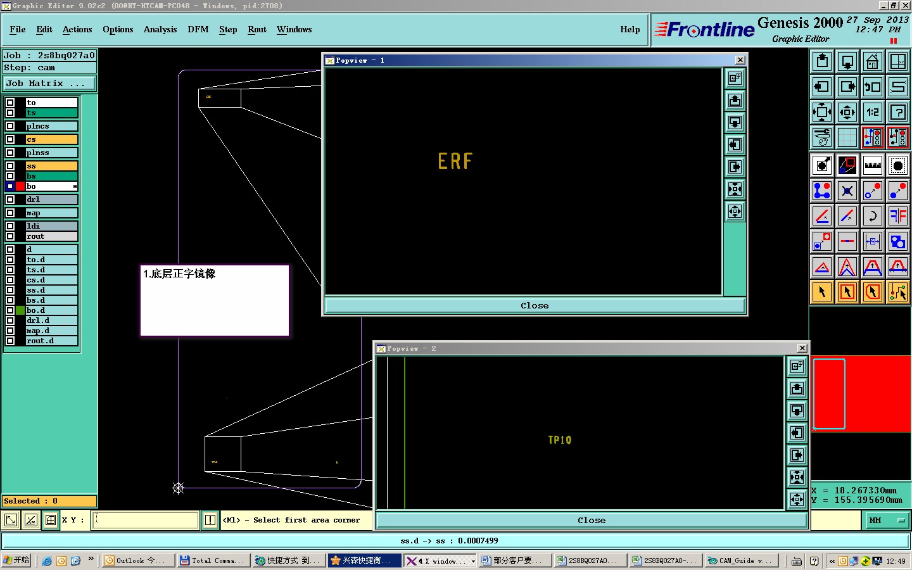912x570 pixels.
Task: Open the File menu
Action: click(18, 30)
